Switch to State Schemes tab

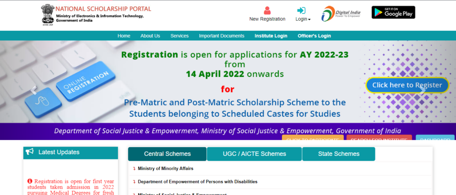click(338, 154)
